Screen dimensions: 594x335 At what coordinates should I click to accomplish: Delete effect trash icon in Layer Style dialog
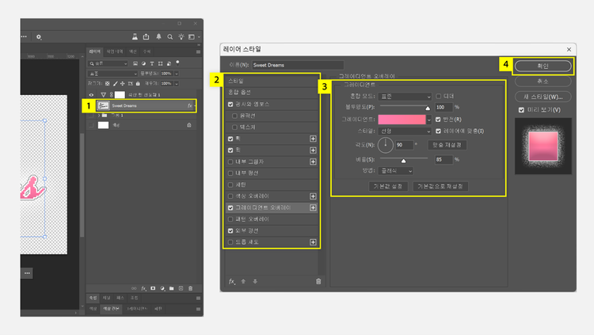318,281
